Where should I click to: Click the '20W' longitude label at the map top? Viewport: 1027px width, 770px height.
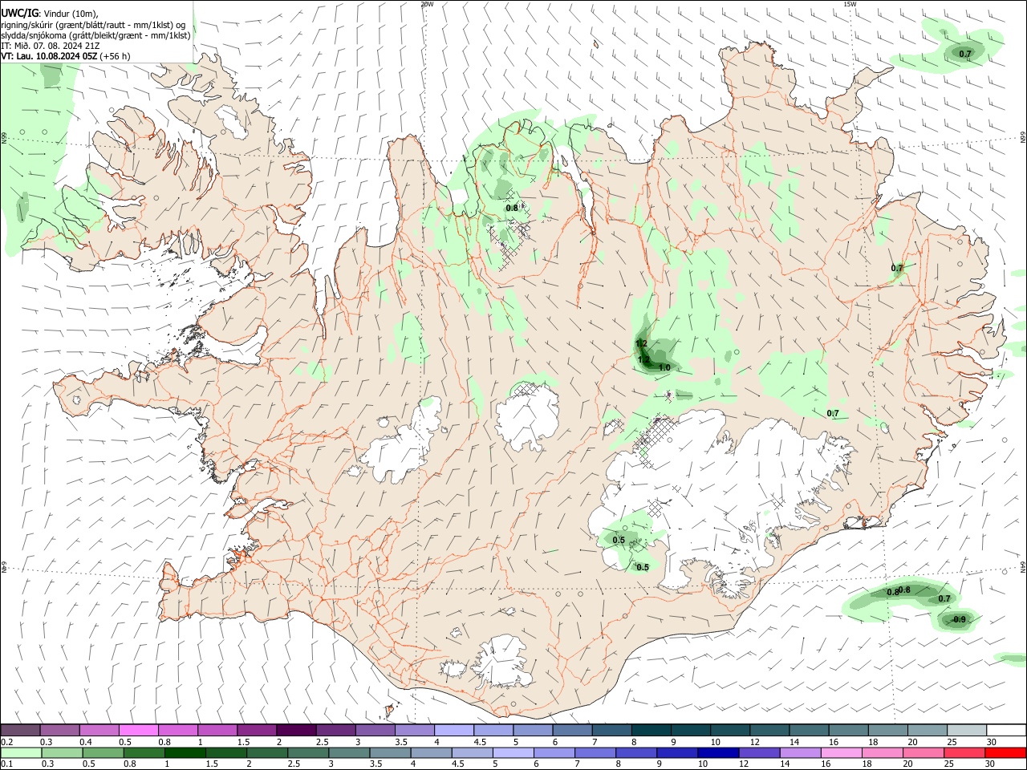tap(427, 4)
